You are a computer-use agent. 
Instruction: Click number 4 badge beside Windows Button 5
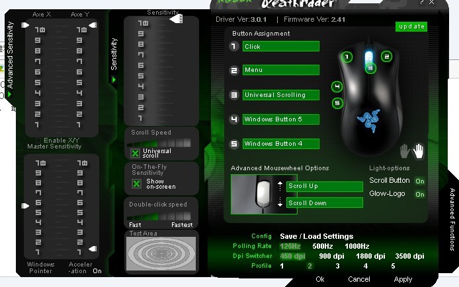click(x=234, y=119)
